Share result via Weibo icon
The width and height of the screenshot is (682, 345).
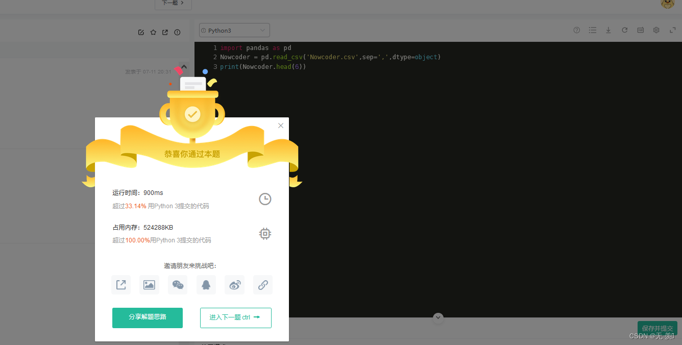234,285
